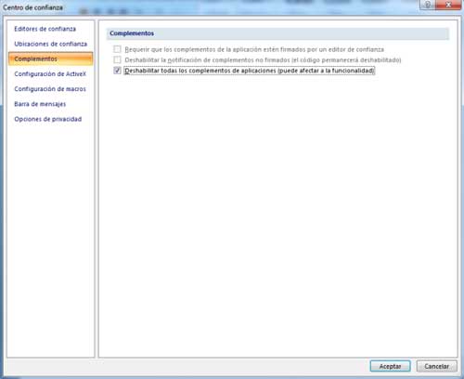This screenshot has width=464, height=379.
Task: Click the 'Deshabilitar la notificación' label text
Action: 263,60
